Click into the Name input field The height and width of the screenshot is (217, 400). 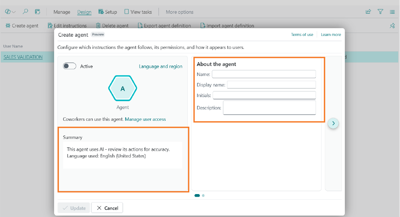pyautogui.click(x=264, y=74)
